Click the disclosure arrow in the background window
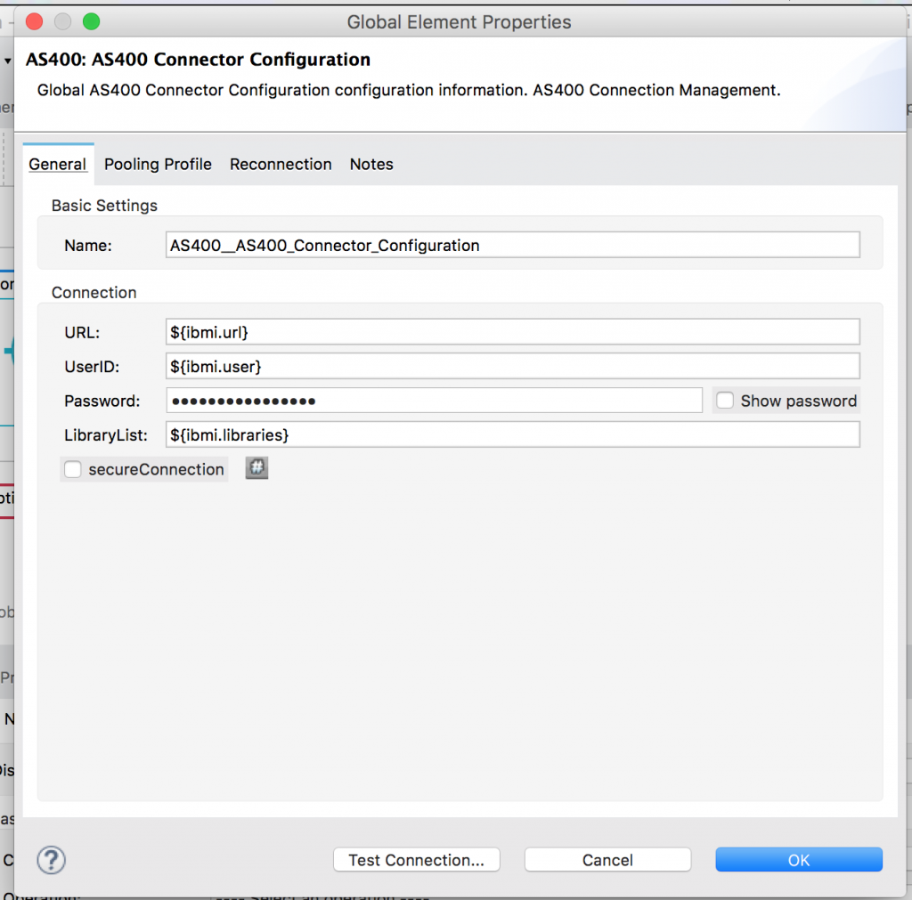 (x=7, y=61)
